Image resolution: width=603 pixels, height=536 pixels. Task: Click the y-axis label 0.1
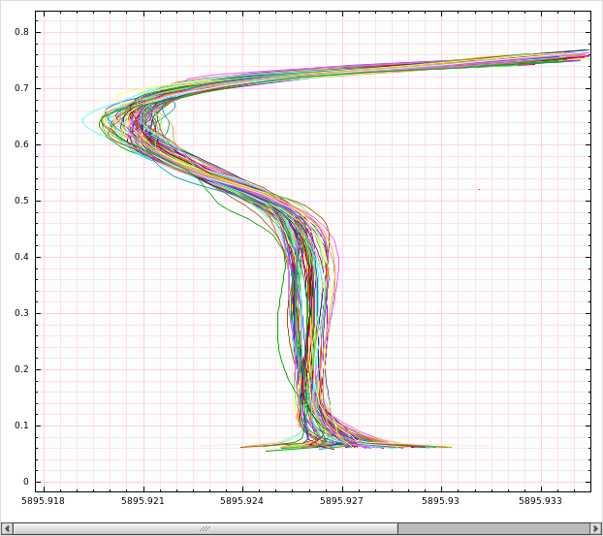point(22,426)
